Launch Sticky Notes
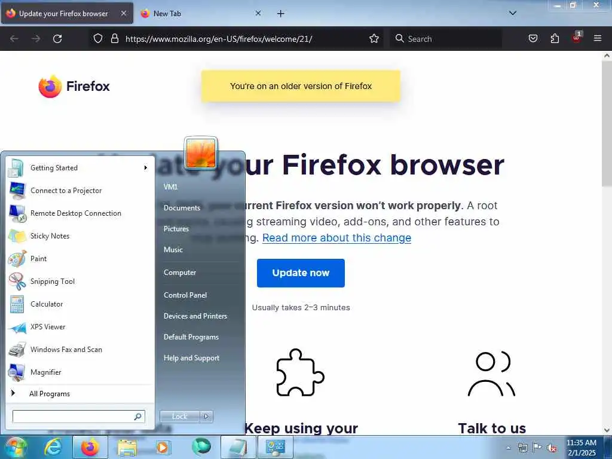 point(80,235)
